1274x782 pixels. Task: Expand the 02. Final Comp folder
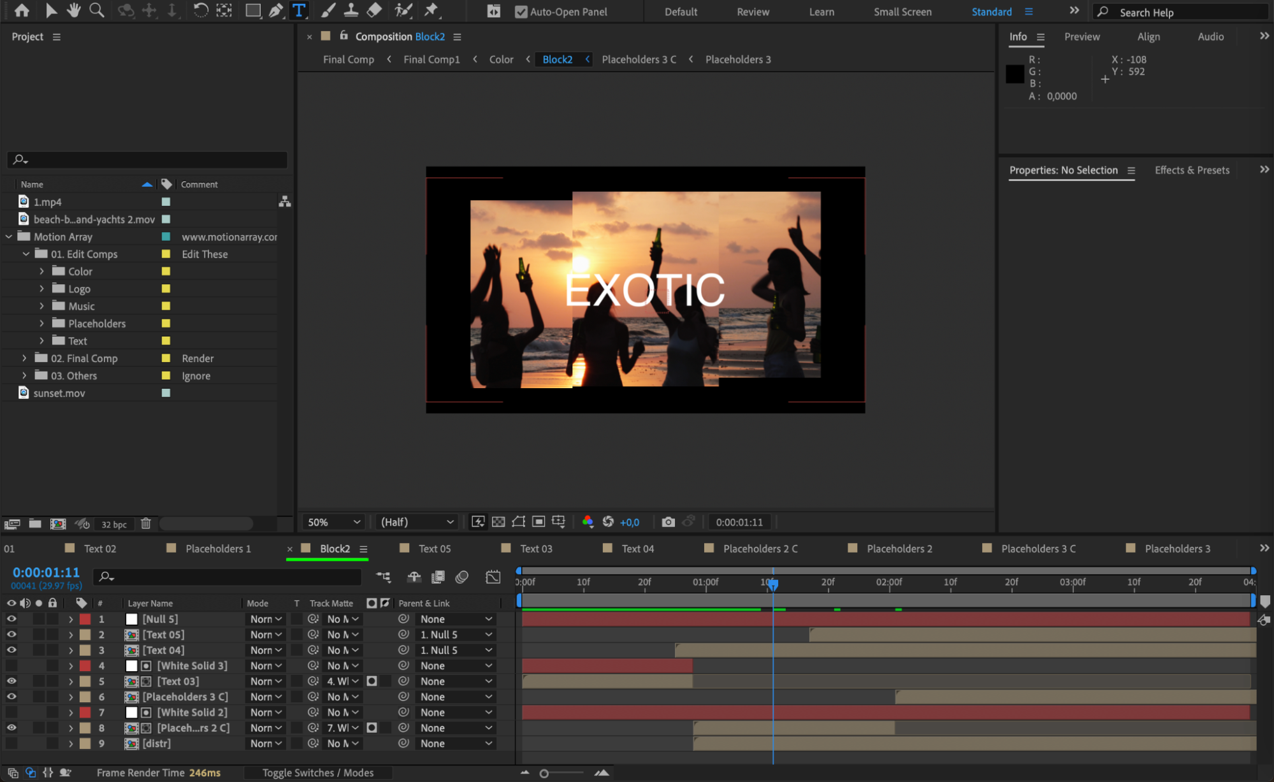24,358
